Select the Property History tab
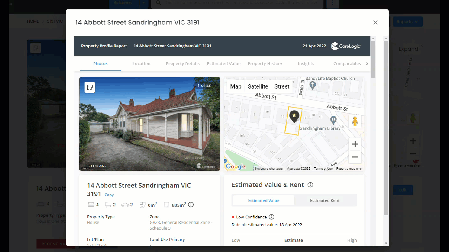This screenshot has width=449, height=252. point(265,64)
